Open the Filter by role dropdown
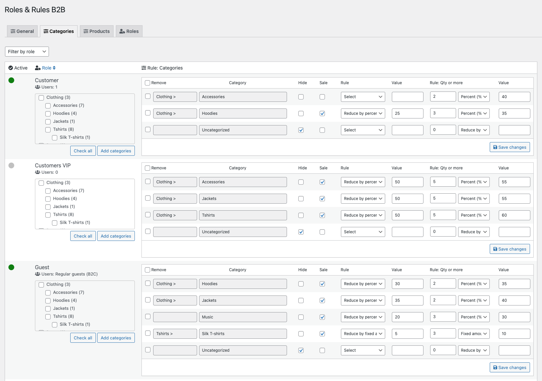This screenshot has width=542, height=381. [x=27, y=52]
